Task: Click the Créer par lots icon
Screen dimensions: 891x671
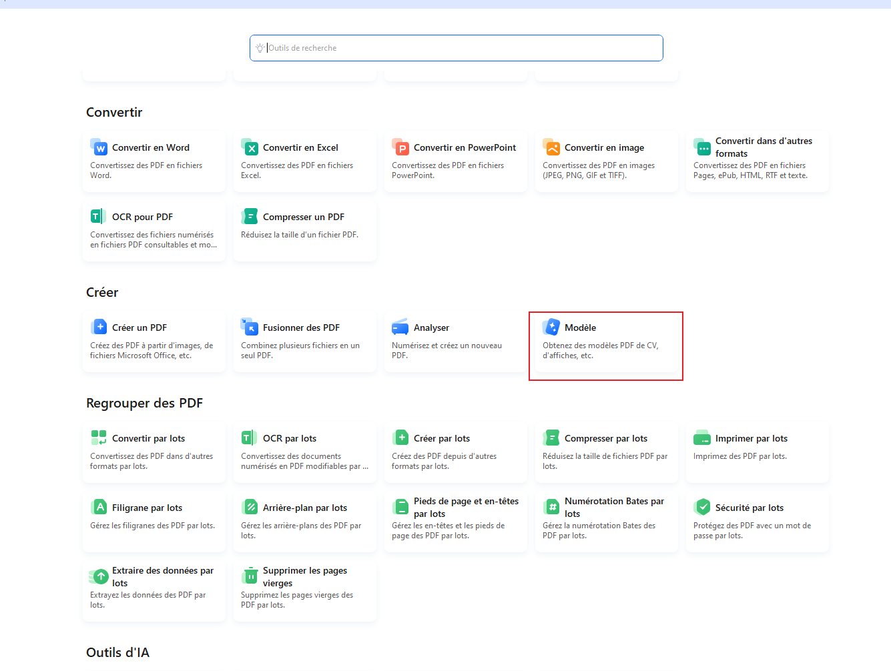Action: tap(400, 438)
